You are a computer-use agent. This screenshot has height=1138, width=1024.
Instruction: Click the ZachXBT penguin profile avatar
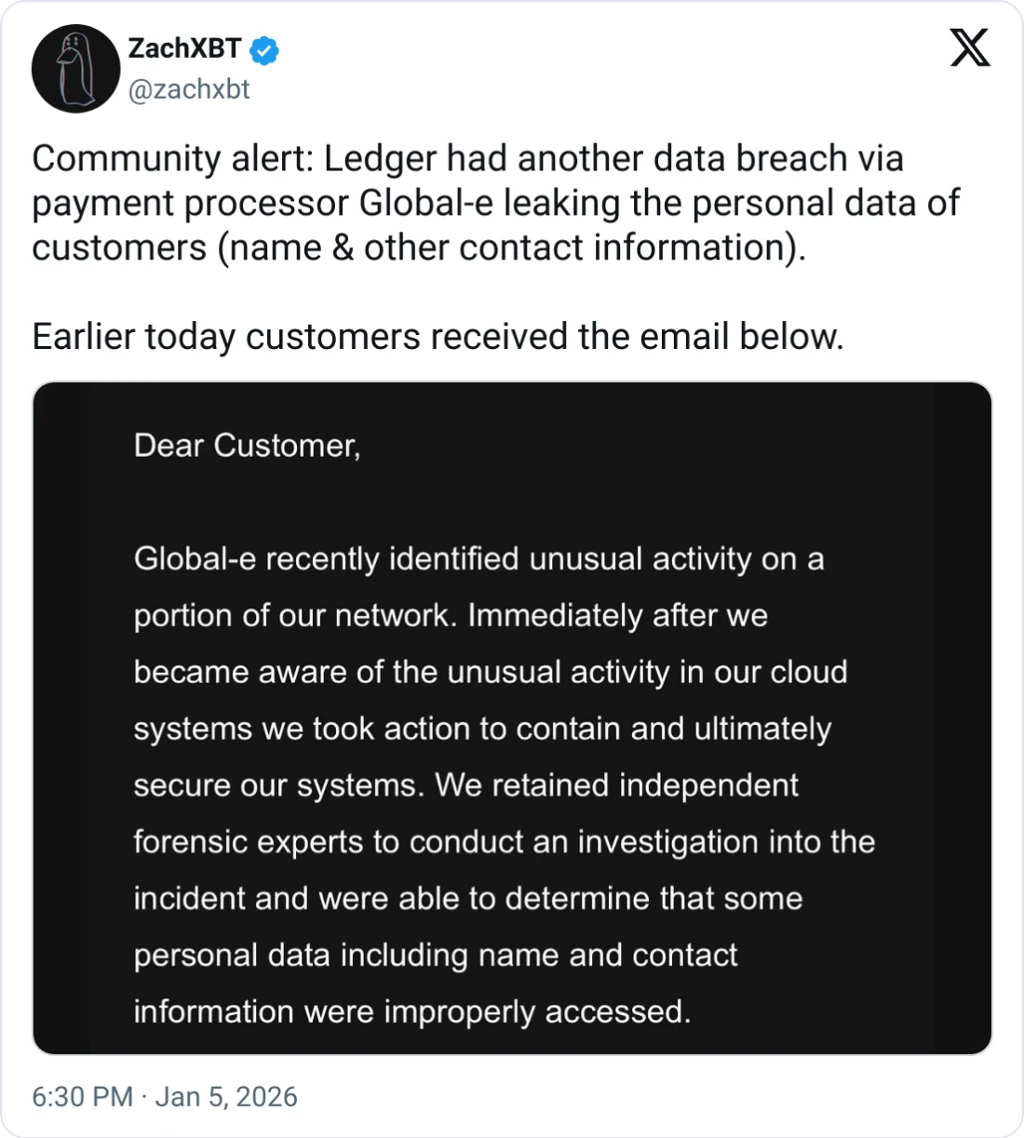click(x=75, y=69)
